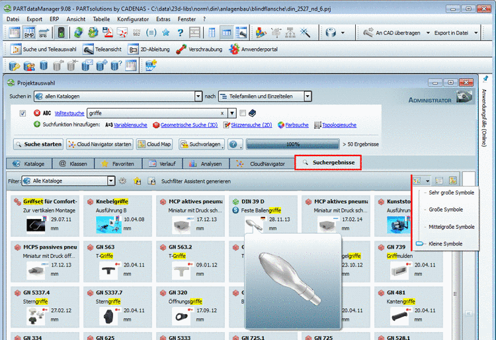Click the gear icon next to filter
Viewport: 496px width, 340px height.
[x=122, y=181]
